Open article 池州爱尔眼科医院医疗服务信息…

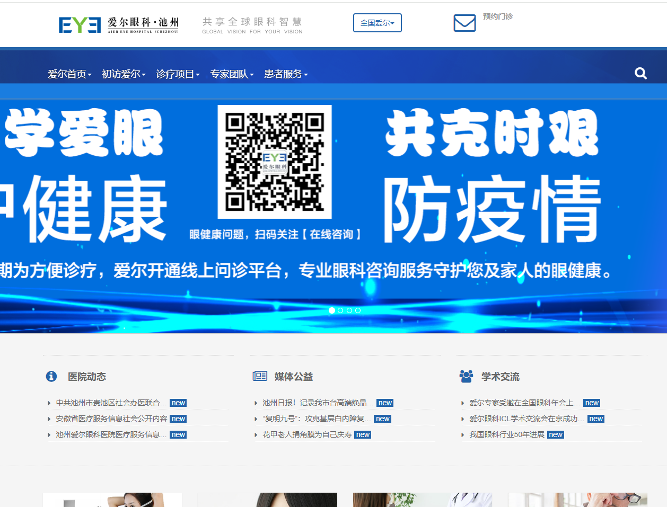pyautogui.click(x=111, y=434)
